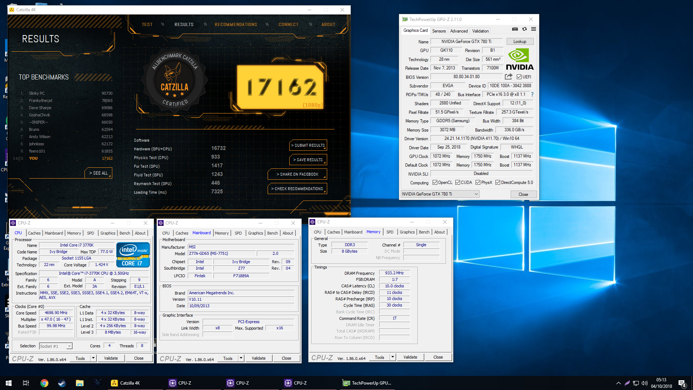Click CHECK RECOMMENDATIONS button
693x390 pixels.
coord(297,189)
